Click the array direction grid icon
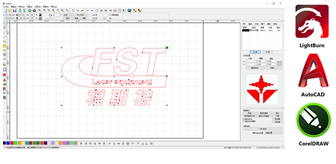Viewport: 336px width, 164px height. [280, 63]
